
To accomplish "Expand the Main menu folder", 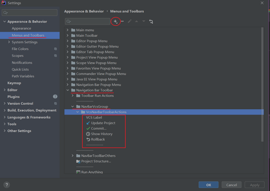I will coord(68,30).
